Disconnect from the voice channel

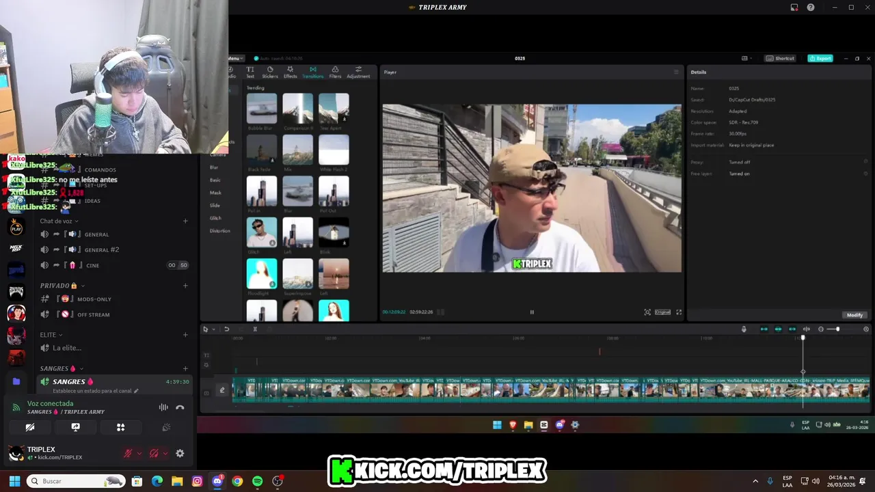tap(180, 407)
